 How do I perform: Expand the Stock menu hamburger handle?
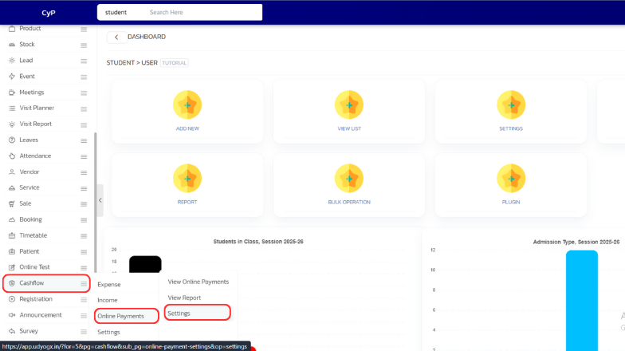pyautogui.click(x=84, y=45)
